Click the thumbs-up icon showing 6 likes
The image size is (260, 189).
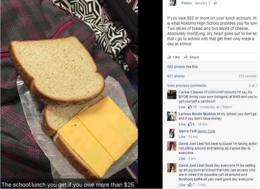click(x=190, y=124)
